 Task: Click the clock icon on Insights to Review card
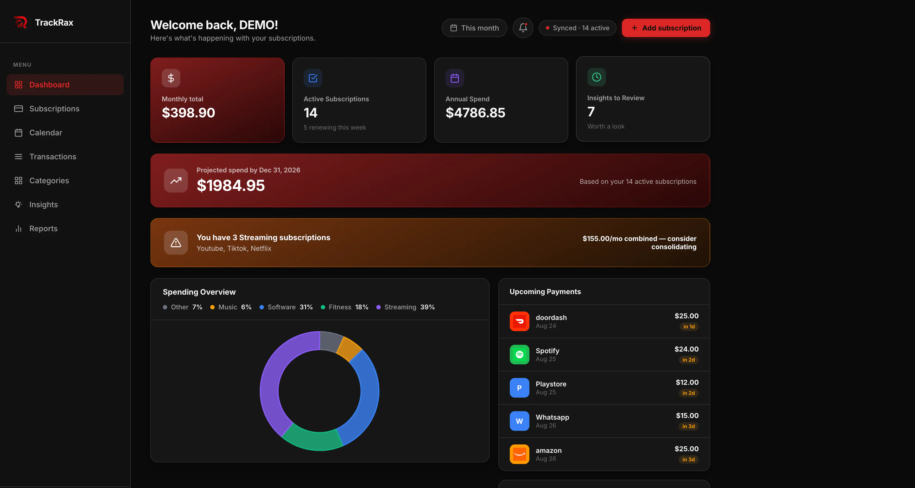[596, 77]
